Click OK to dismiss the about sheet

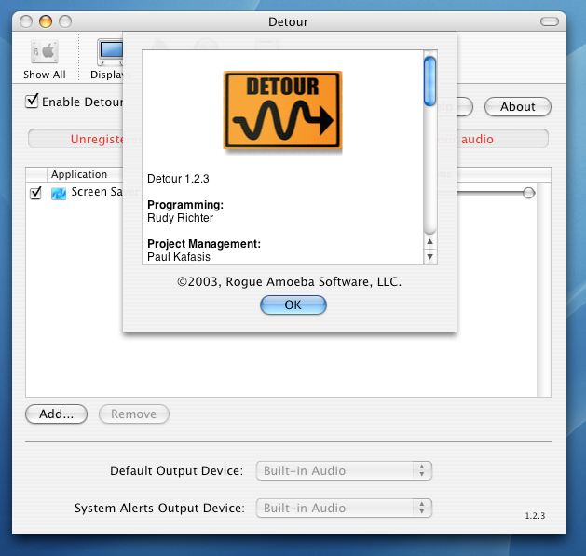[x=293, y=305]
